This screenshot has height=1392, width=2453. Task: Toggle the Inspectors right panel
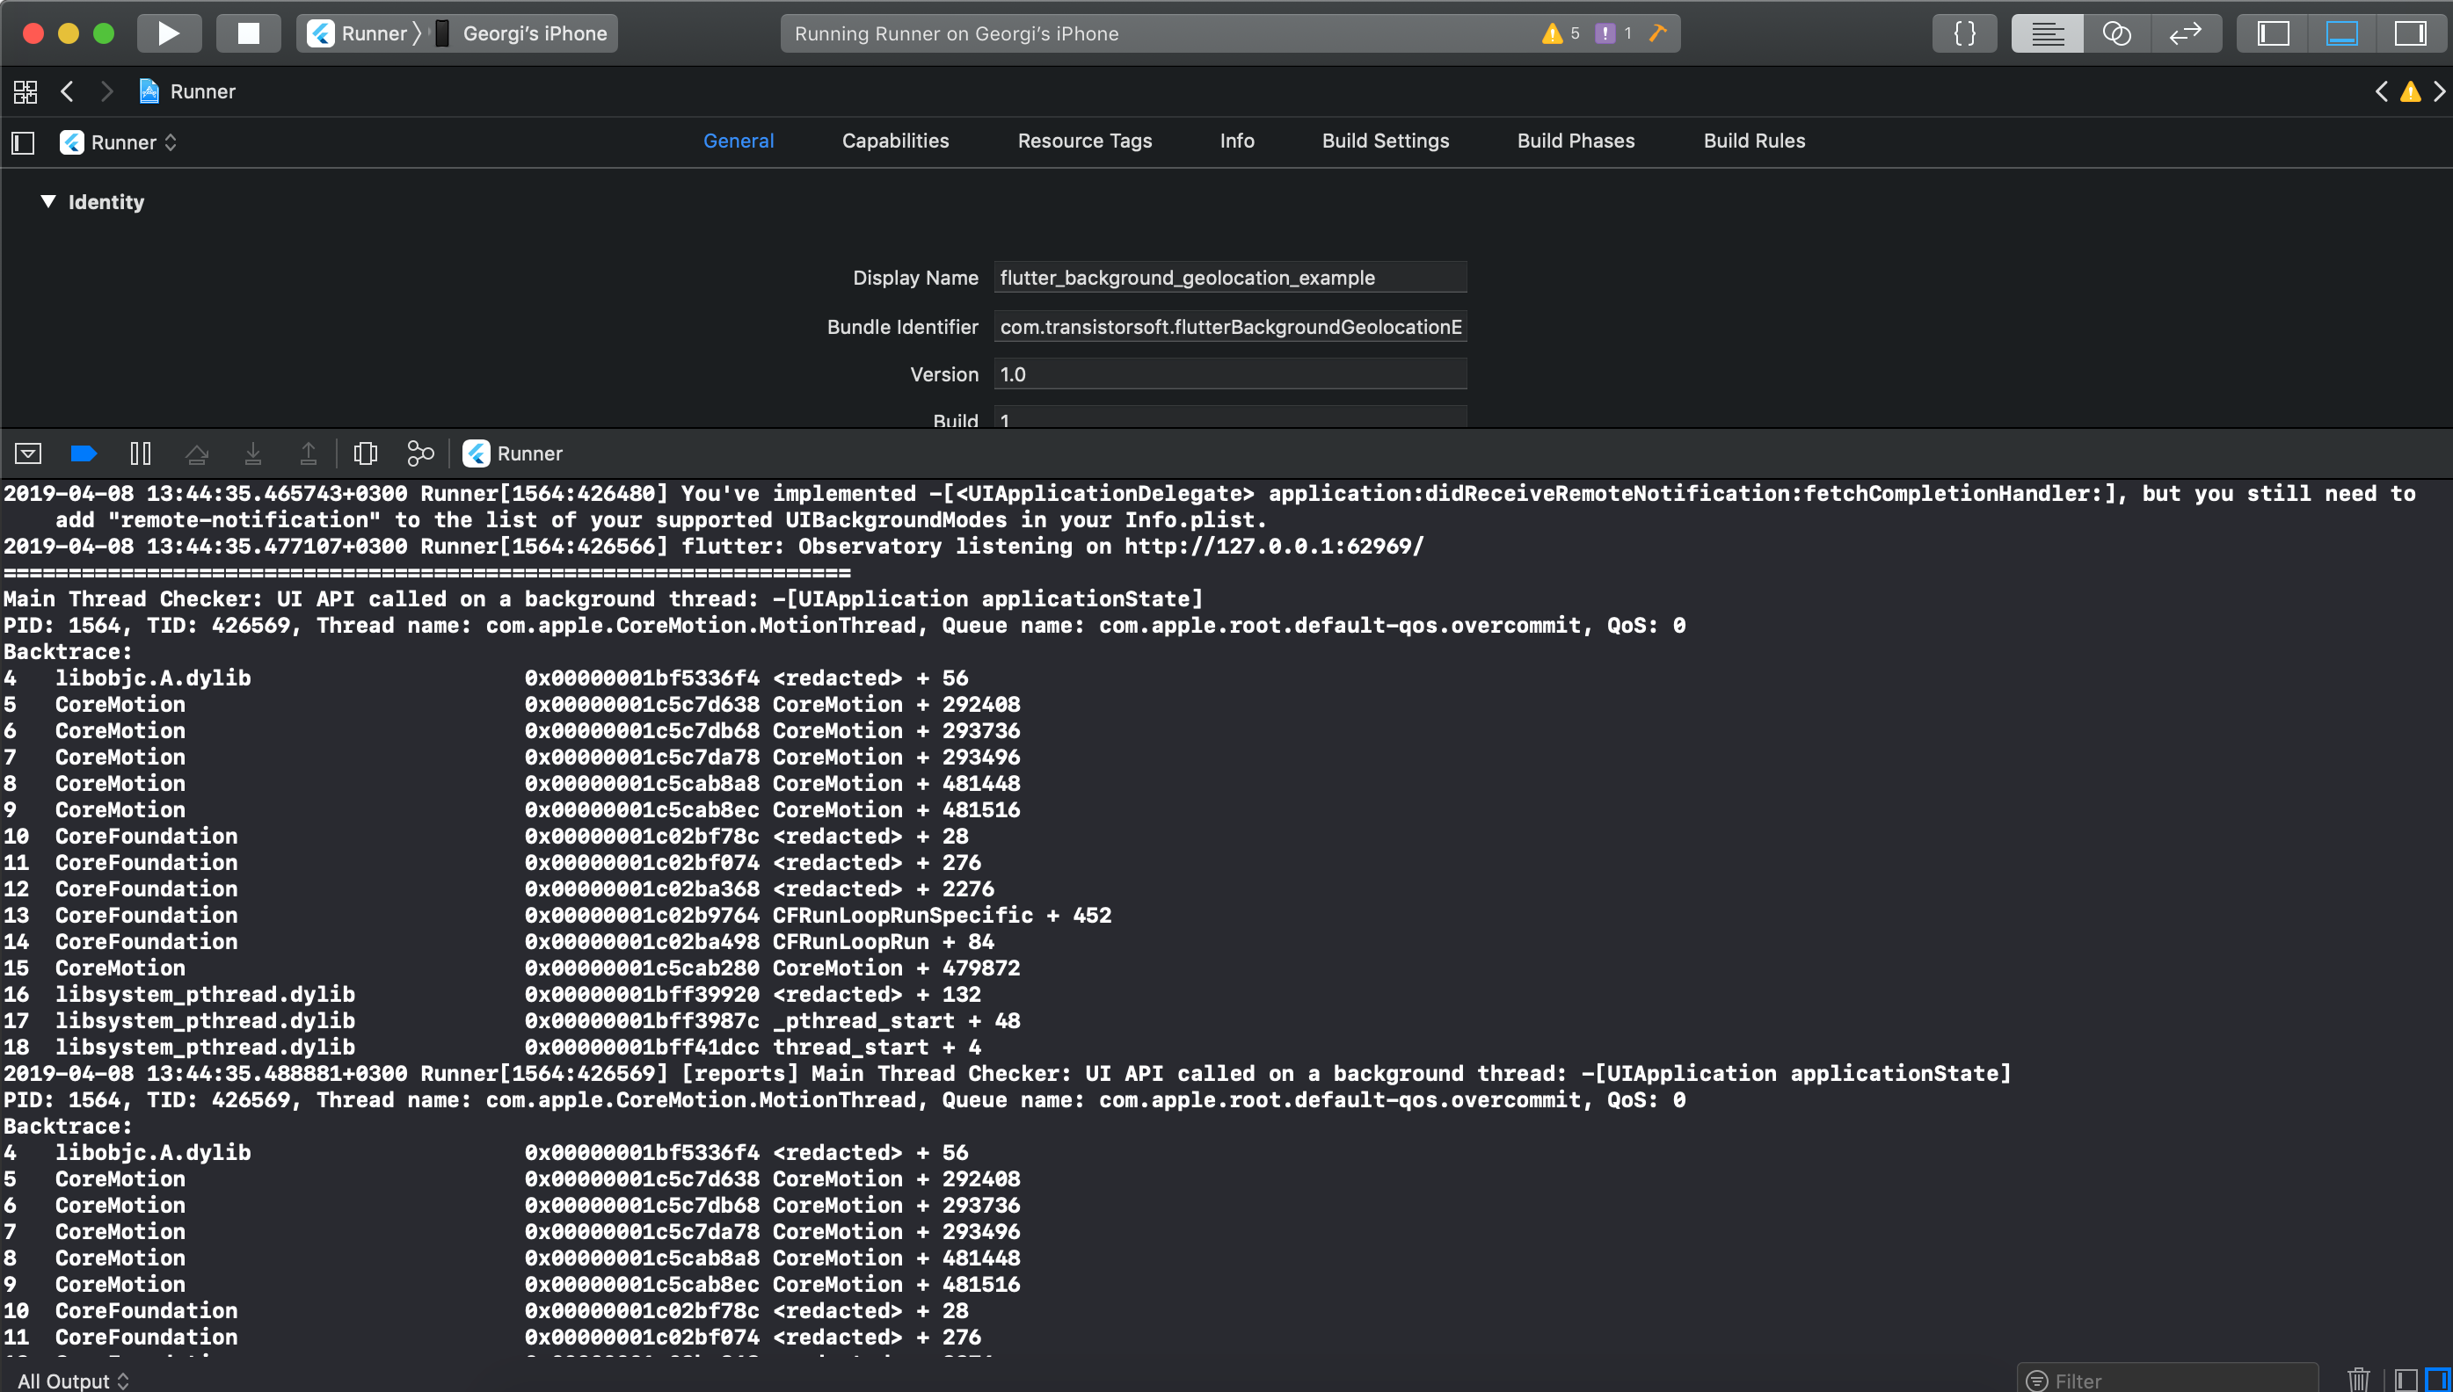point(2411,33)
